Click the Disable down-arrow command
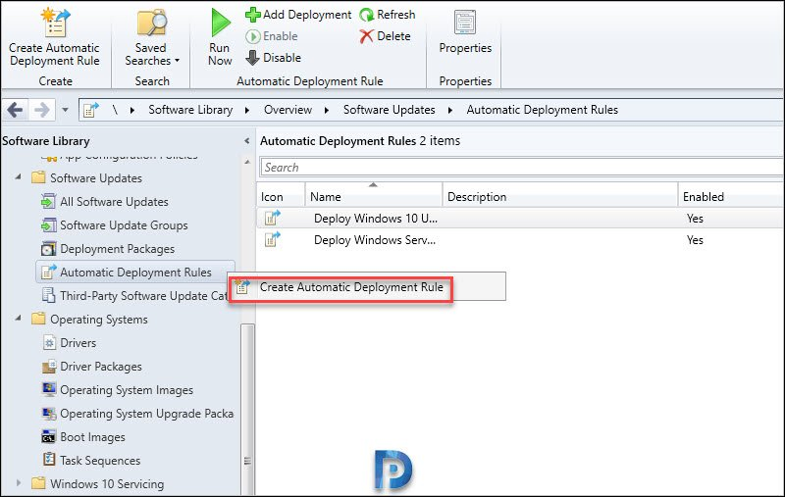Viewport: 785px width, 497px height. 274,58
